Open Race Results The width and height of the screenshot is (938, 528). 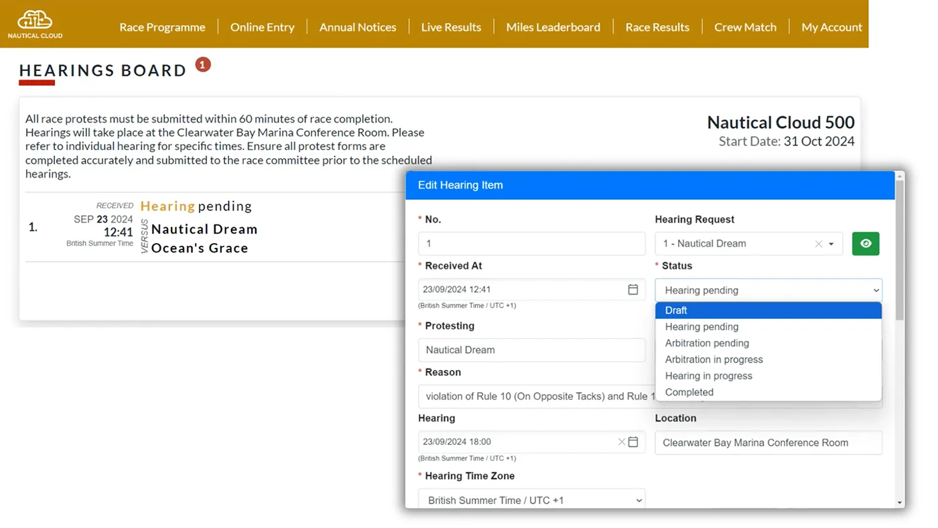[x=657, y=27]
